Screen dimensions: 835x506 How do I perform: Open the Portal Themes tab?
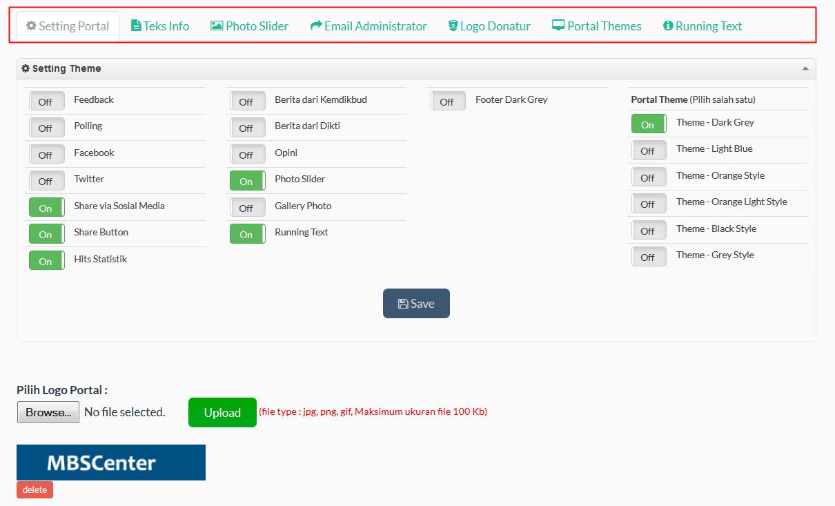coord(597,26)
